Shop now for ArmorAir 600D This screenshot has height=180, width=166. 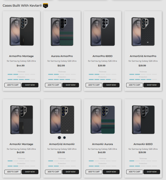[x=152, y=172]
